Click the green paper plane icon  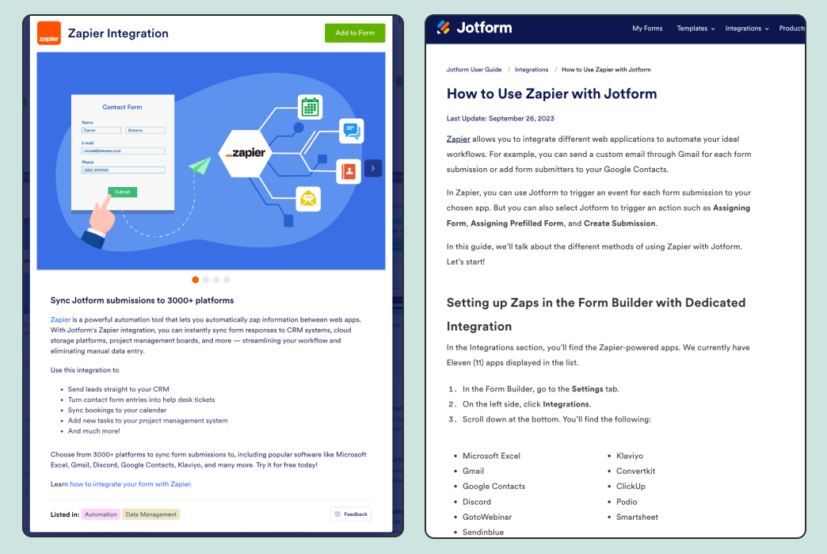(200, 166)
